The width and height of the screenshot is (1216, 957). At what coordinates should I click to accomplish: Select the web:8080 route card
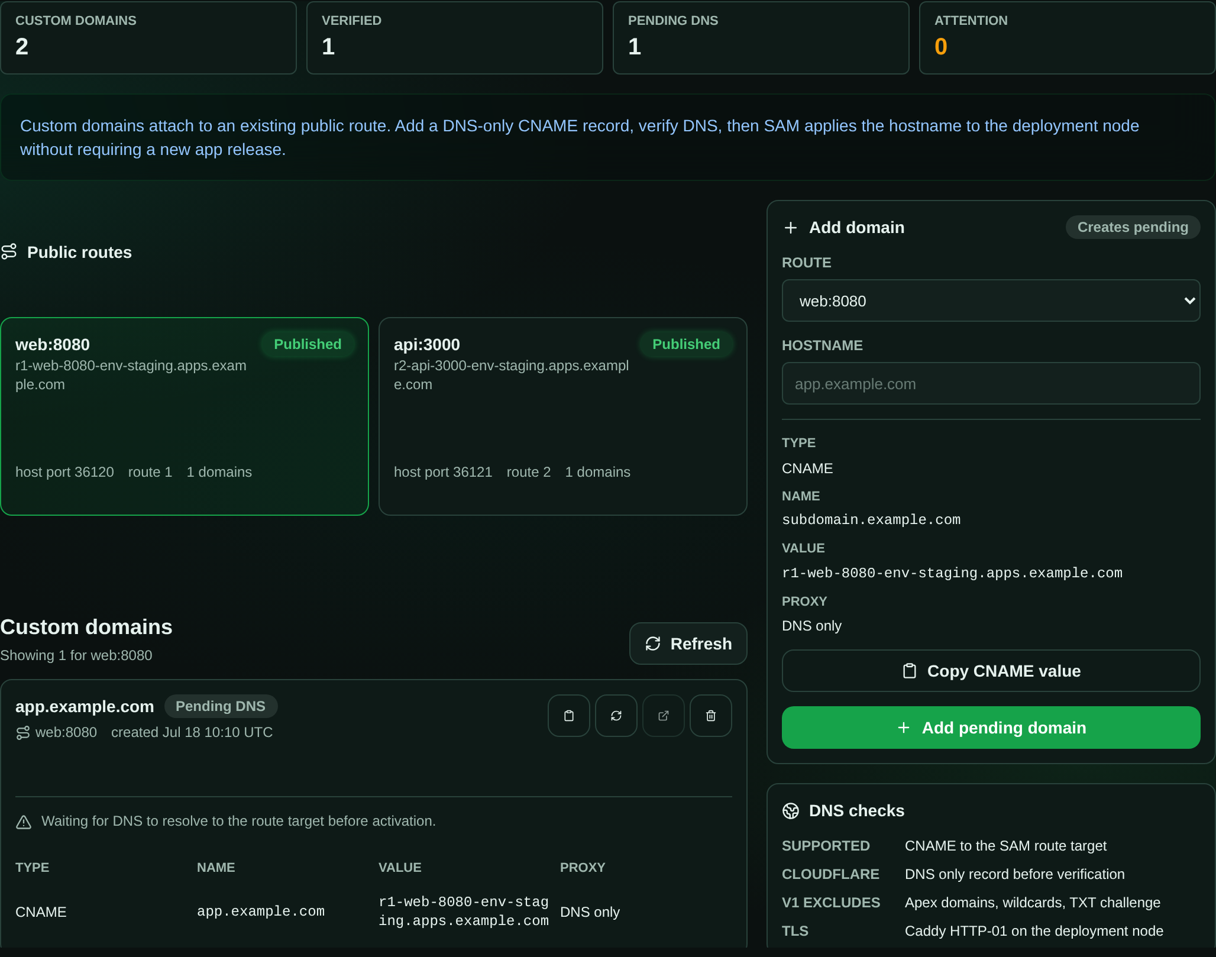tap(185, 416)
